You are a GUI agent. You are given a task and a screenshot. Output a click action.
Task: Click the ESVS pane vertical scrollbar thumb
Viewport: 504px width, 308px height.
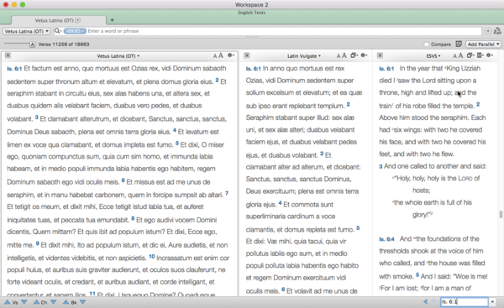(x=501, y=214)
